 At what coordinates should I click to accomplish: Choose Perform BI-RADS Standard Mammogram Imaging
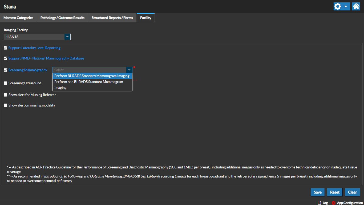(92, 76)
